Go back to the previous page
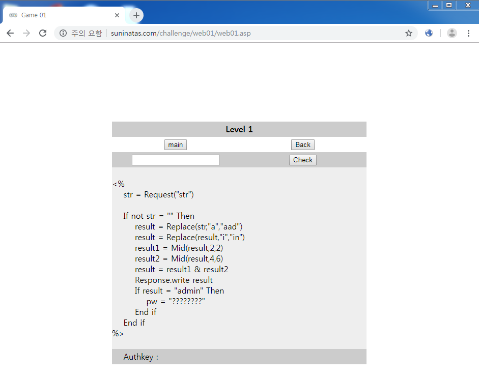The image size is (479, 377). click(10, 33)
